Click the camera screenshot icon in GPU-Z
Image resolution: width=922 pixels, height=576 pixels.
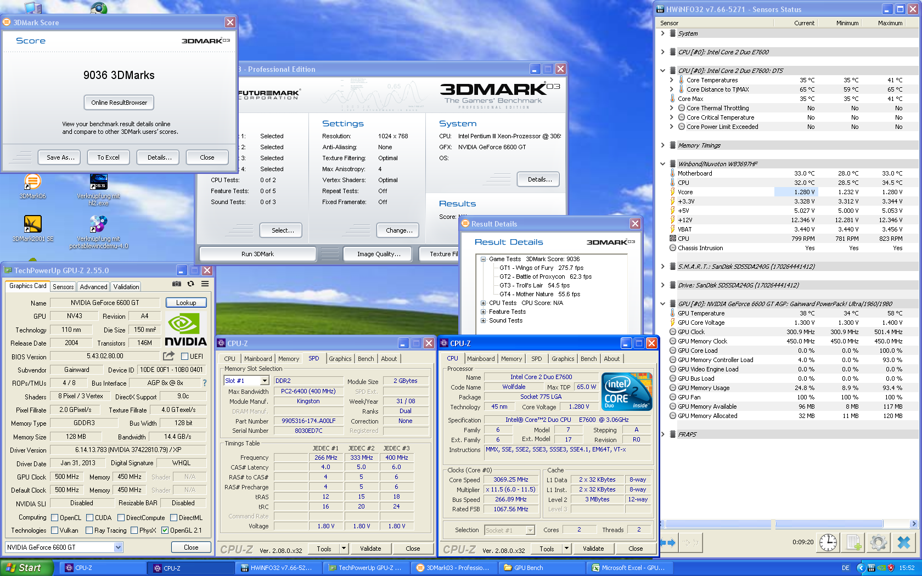point(177,284)
